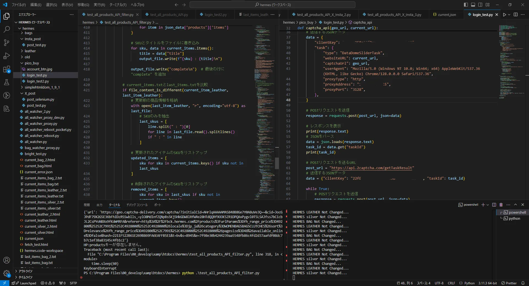Open the new terminal launch profile dropdown
Viewport: 529px width, 286px height.
488,205
